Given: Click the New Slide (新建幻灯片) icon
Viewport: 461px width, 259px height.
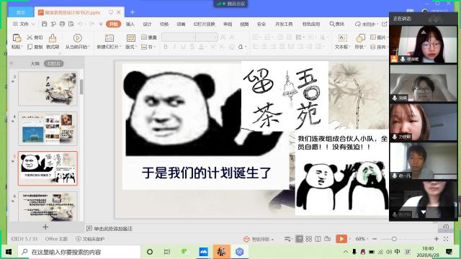Looking at the screenshot, I should click(x=109, y=38).
